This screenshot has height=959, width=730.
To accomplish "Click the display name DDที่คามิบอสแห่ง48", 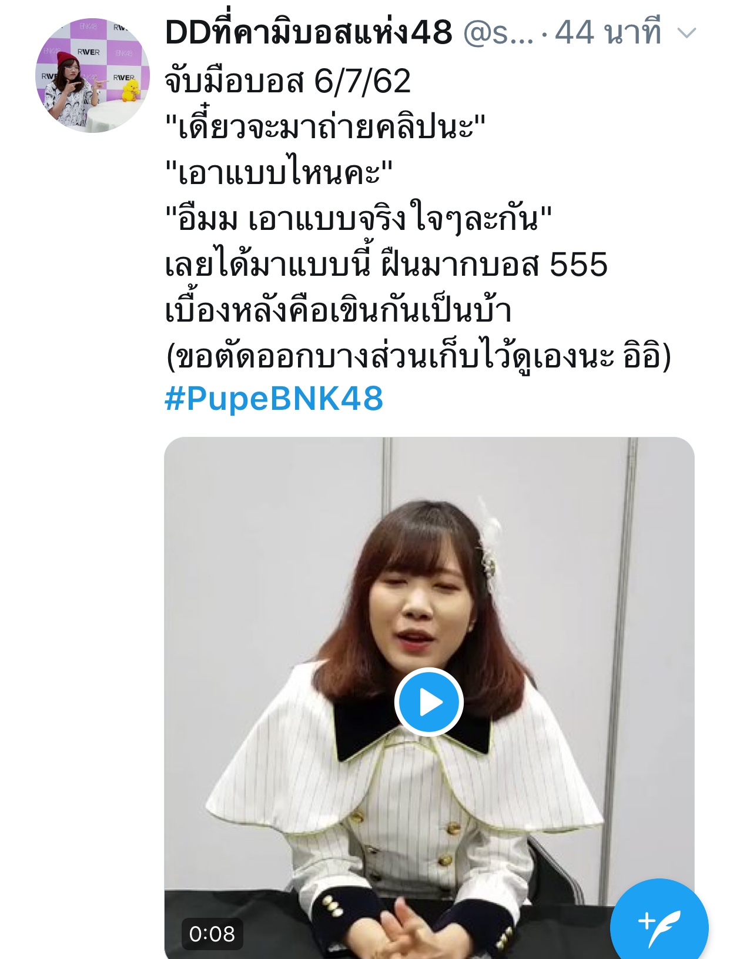I will (x=309, y=32).
